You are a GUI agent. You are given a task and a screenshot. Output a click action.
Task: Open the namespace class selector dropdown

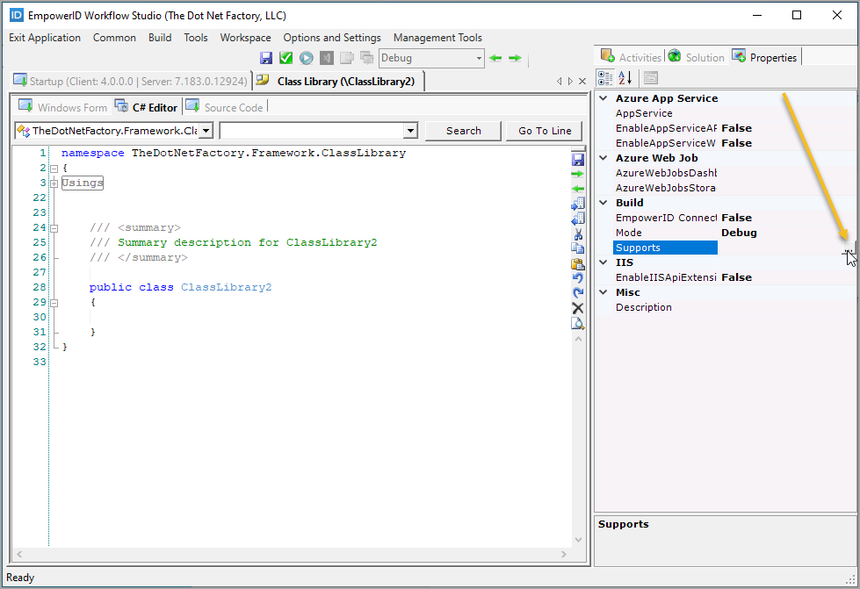tap(206, 131)
